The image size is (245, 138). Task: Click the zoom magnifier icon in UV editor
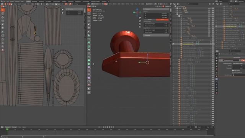pyautogui.click(x=62, y=10)
